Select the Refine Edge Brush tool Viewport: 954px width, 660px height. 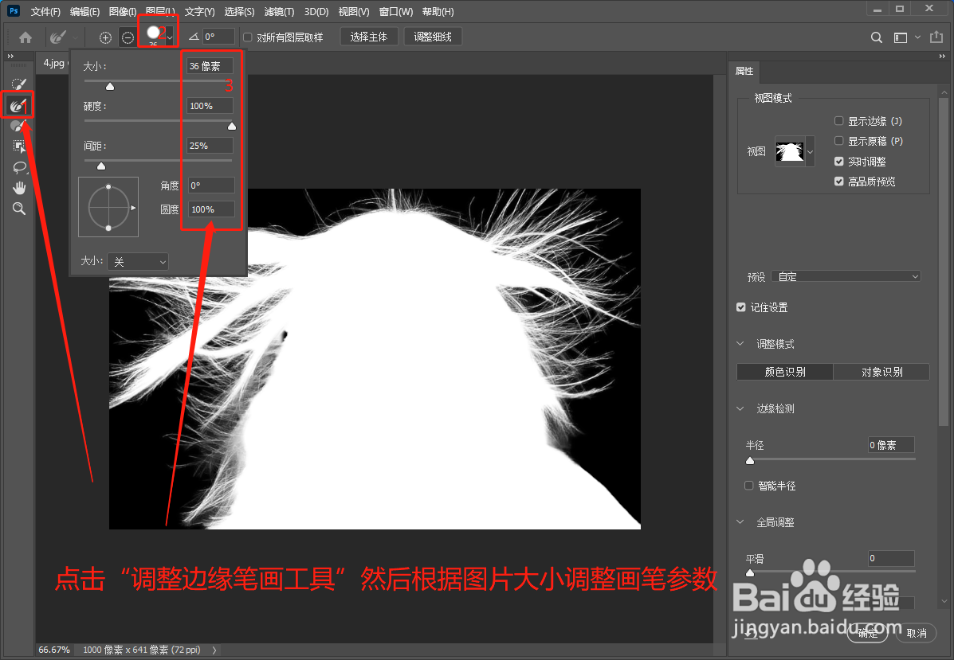coord(18,106)
